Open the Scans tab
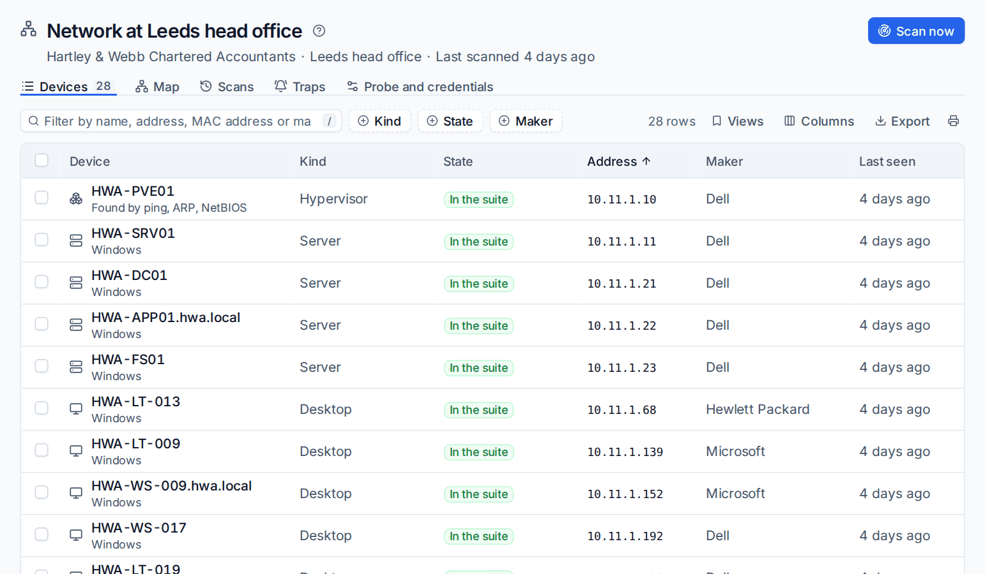 pyautogui.click(x=227, y=87)
